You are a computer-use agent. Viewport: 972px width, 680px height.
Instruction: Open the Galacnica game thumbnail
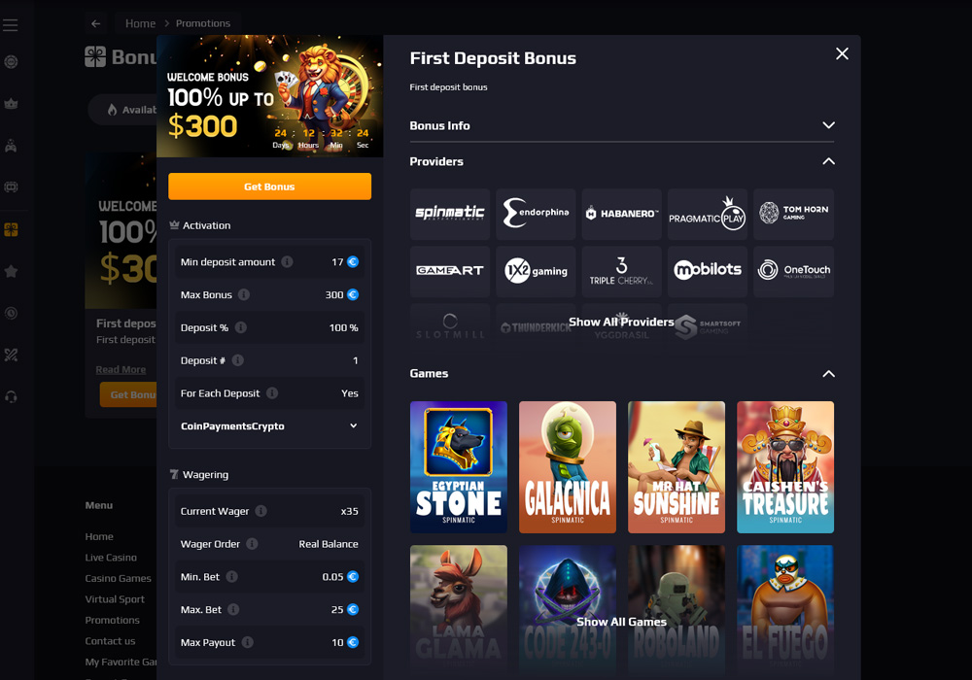tap(568, 467)
